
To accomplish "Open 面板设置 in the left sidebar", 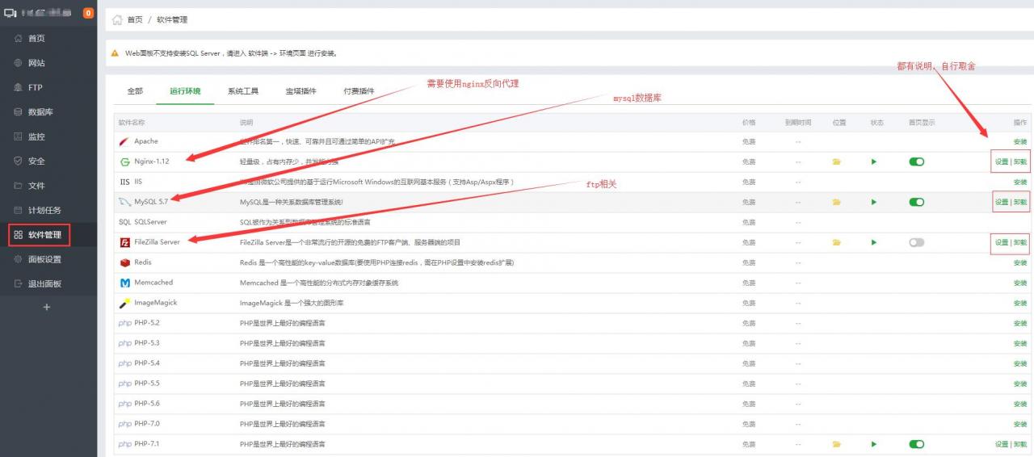I will pos(44,259).
